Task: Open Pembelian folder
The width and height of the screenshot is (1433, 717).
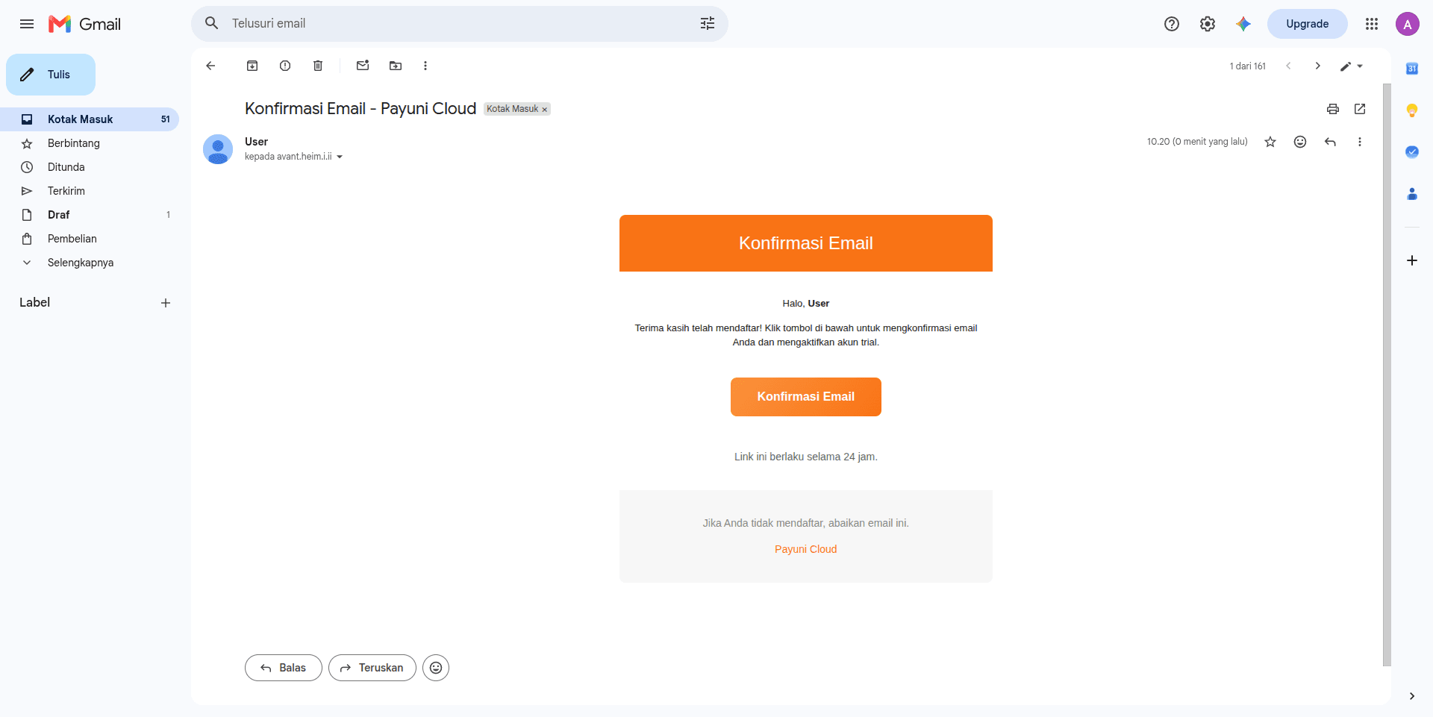Action: pos(90,239)
